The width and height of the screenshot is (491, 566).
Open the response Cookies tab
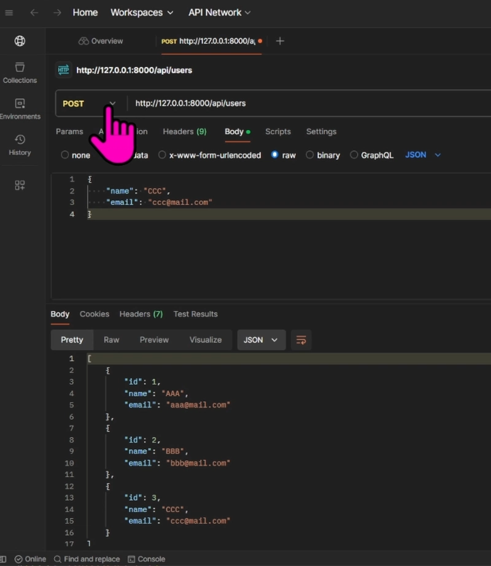click(x=95, y=314)
